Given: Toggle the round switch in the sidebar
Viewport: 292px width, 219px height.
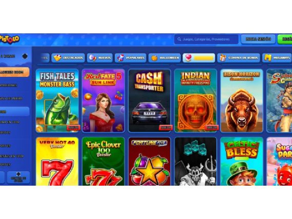Looking at the screenshot, I should (x=25, y=56).
